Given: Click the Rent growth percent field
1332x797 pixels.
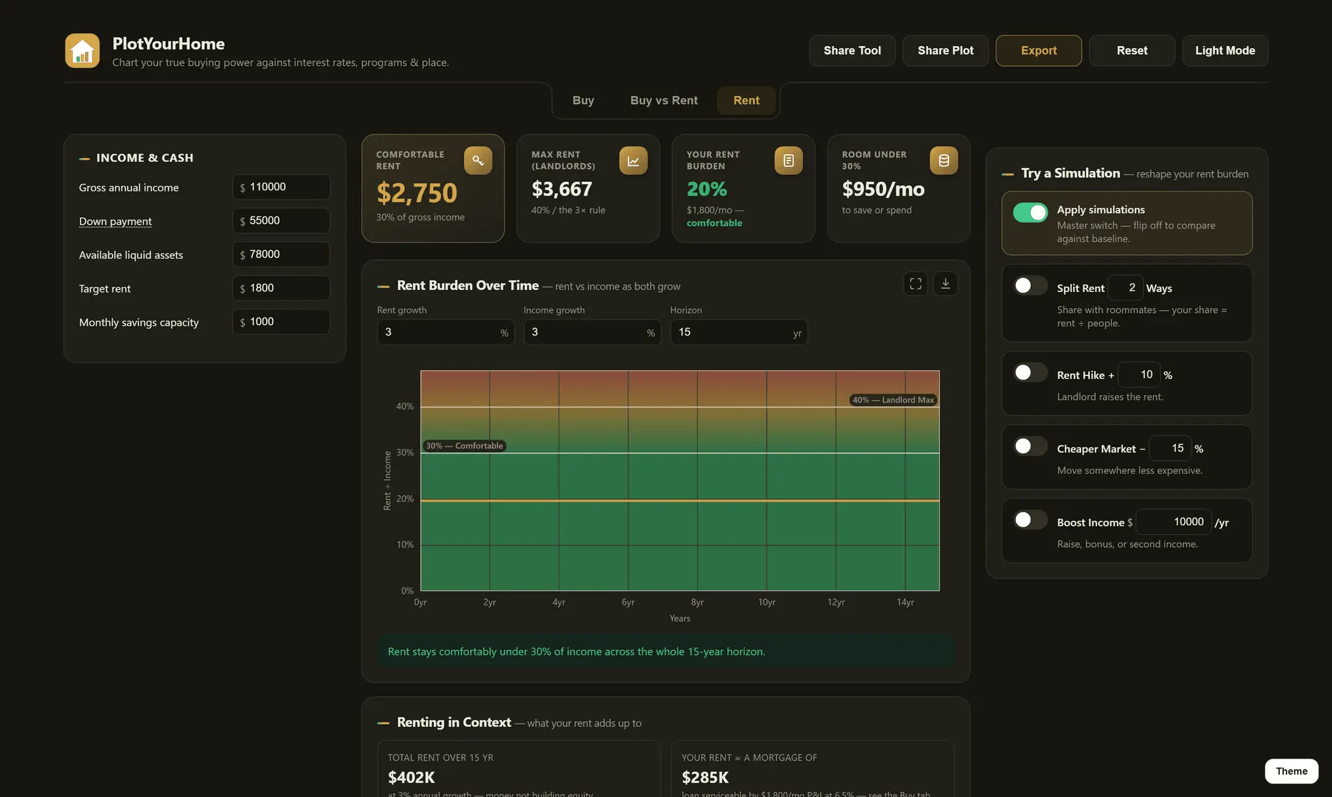Looking at the screenshot, I should 446,332.
